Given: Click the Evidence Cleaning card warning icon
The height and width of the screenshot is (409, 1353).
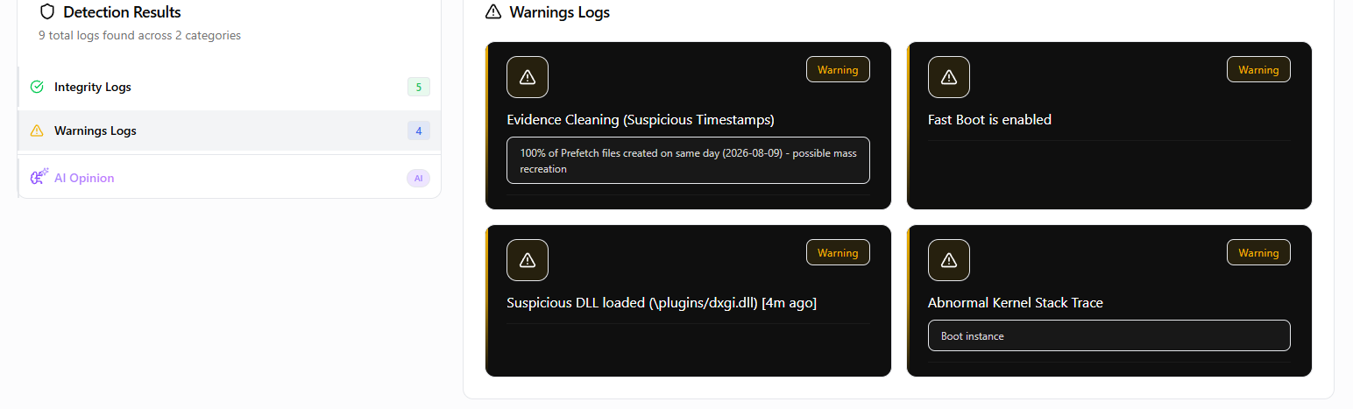Looking at the screenshot, I should coord(528,77).
